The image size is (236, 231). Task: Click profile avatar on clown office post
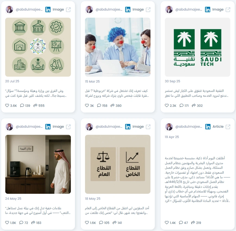89,10
